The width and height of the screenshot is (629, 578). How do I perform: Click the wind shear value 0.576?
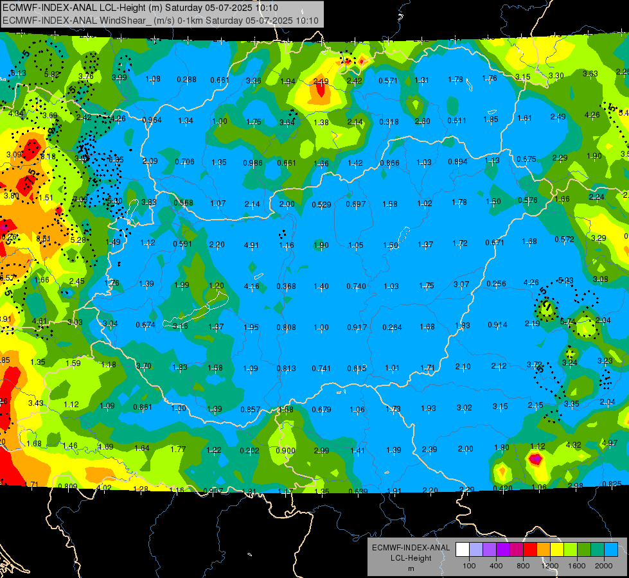527,200
